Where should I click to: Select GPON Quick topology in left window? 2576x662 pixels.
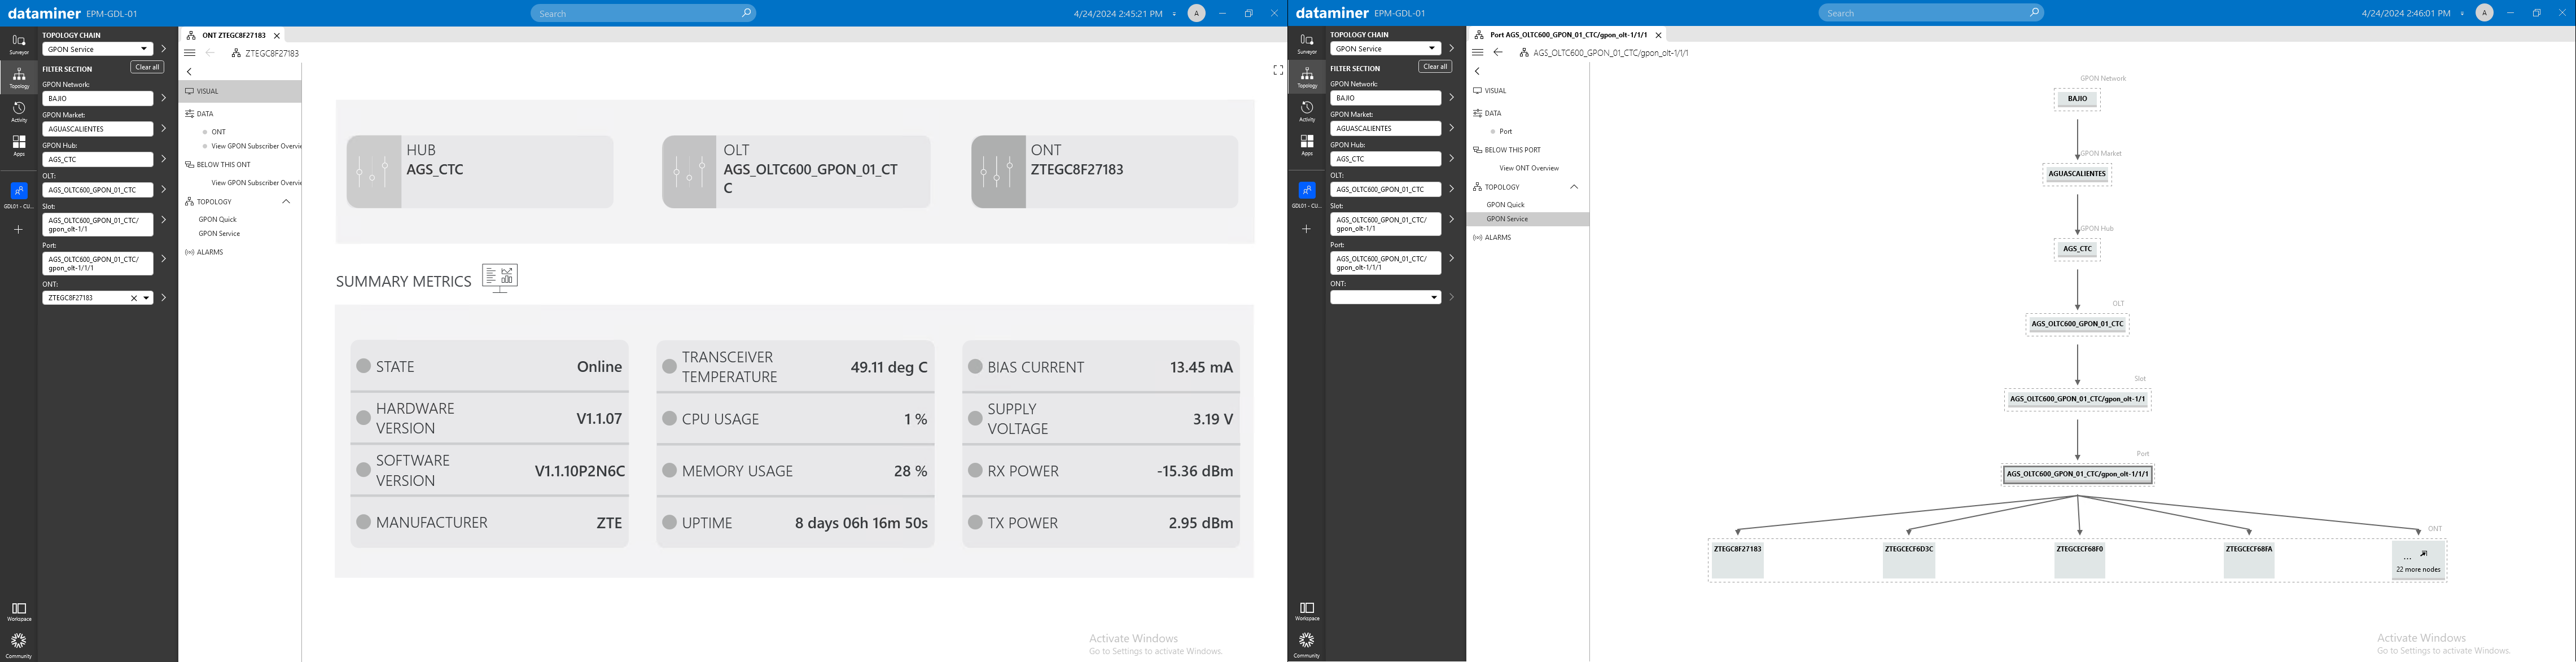tap(217, 219)
